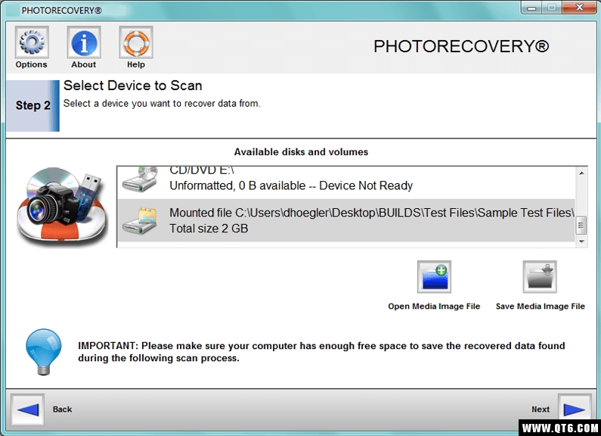Close the PHOTORECOVERY window
601x436 pixels.
580,8
